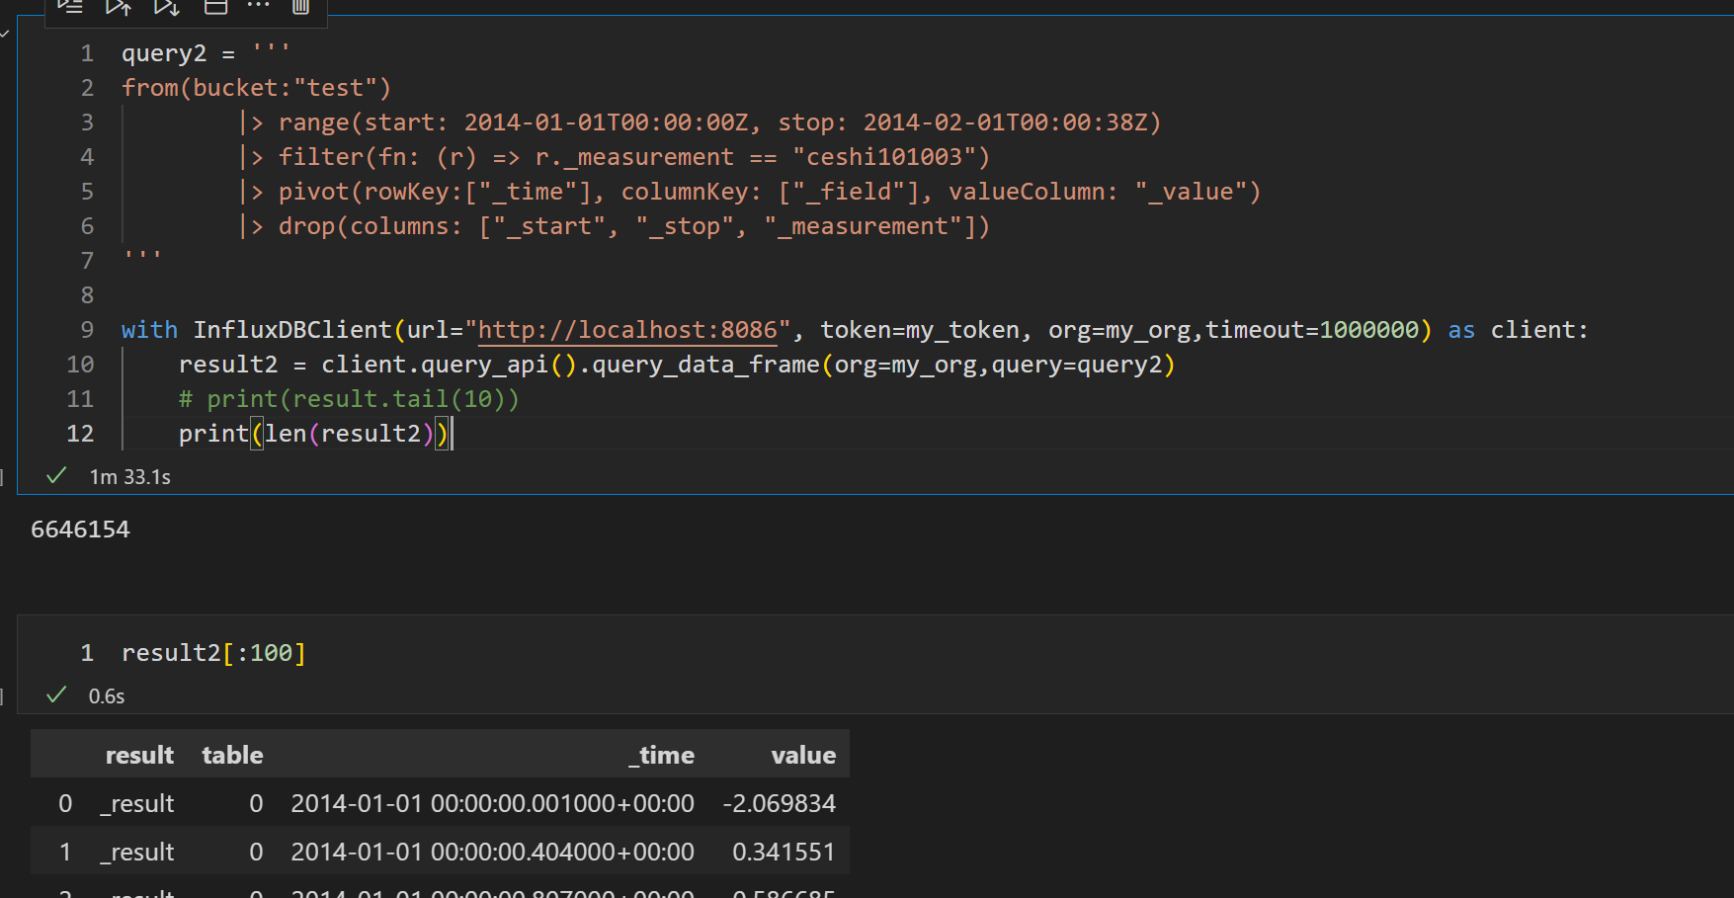Click line number 9 in the gutter
This screenshot has width=1734, height=898.
pos(87,329)
